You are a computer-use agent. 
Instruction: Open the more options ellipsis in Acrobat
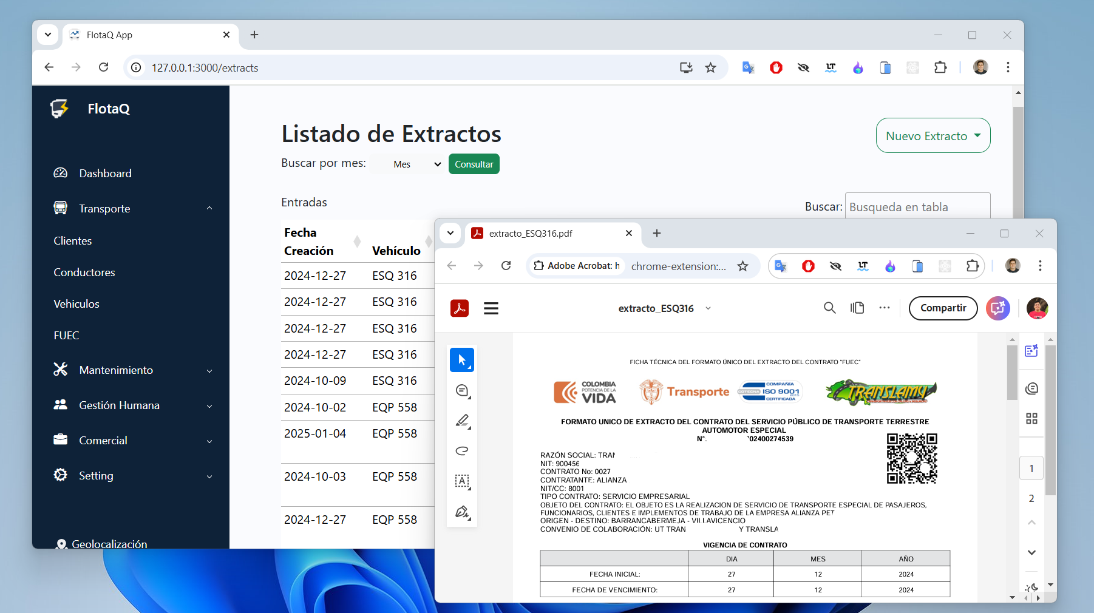pyautogui.click(x=885, y=308)
